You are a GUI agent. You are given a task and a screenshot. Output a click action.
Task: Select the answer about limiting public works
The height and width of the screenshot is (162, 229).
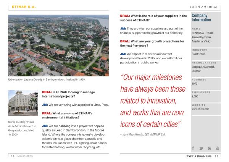coord(151,58)
